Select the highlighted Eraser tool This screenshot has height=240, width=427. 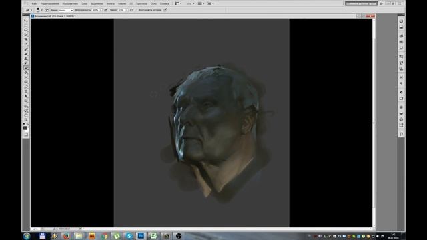tap(26, 68)
